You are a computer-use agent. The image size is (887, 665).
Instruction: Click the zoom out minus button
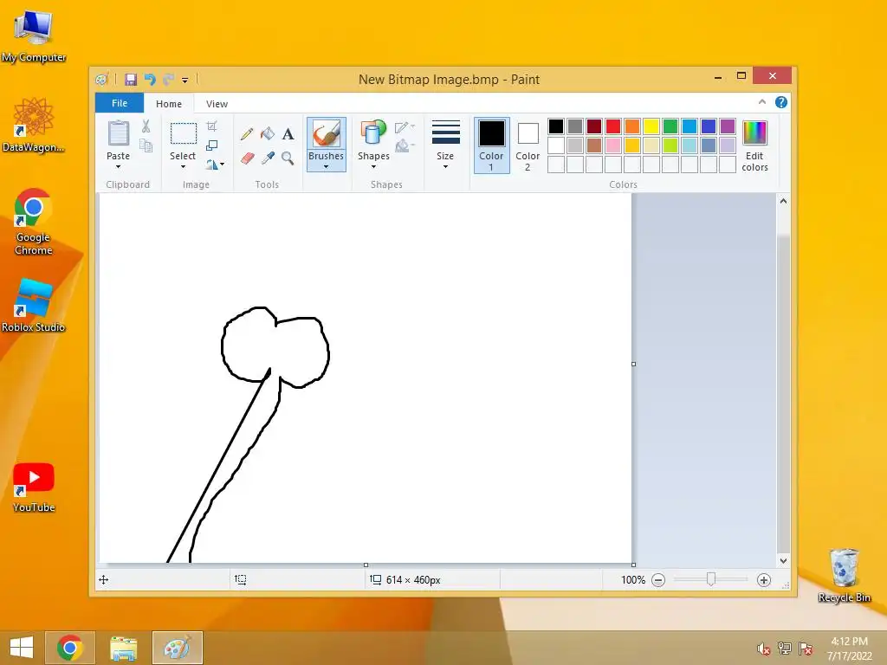pos(658,580)
